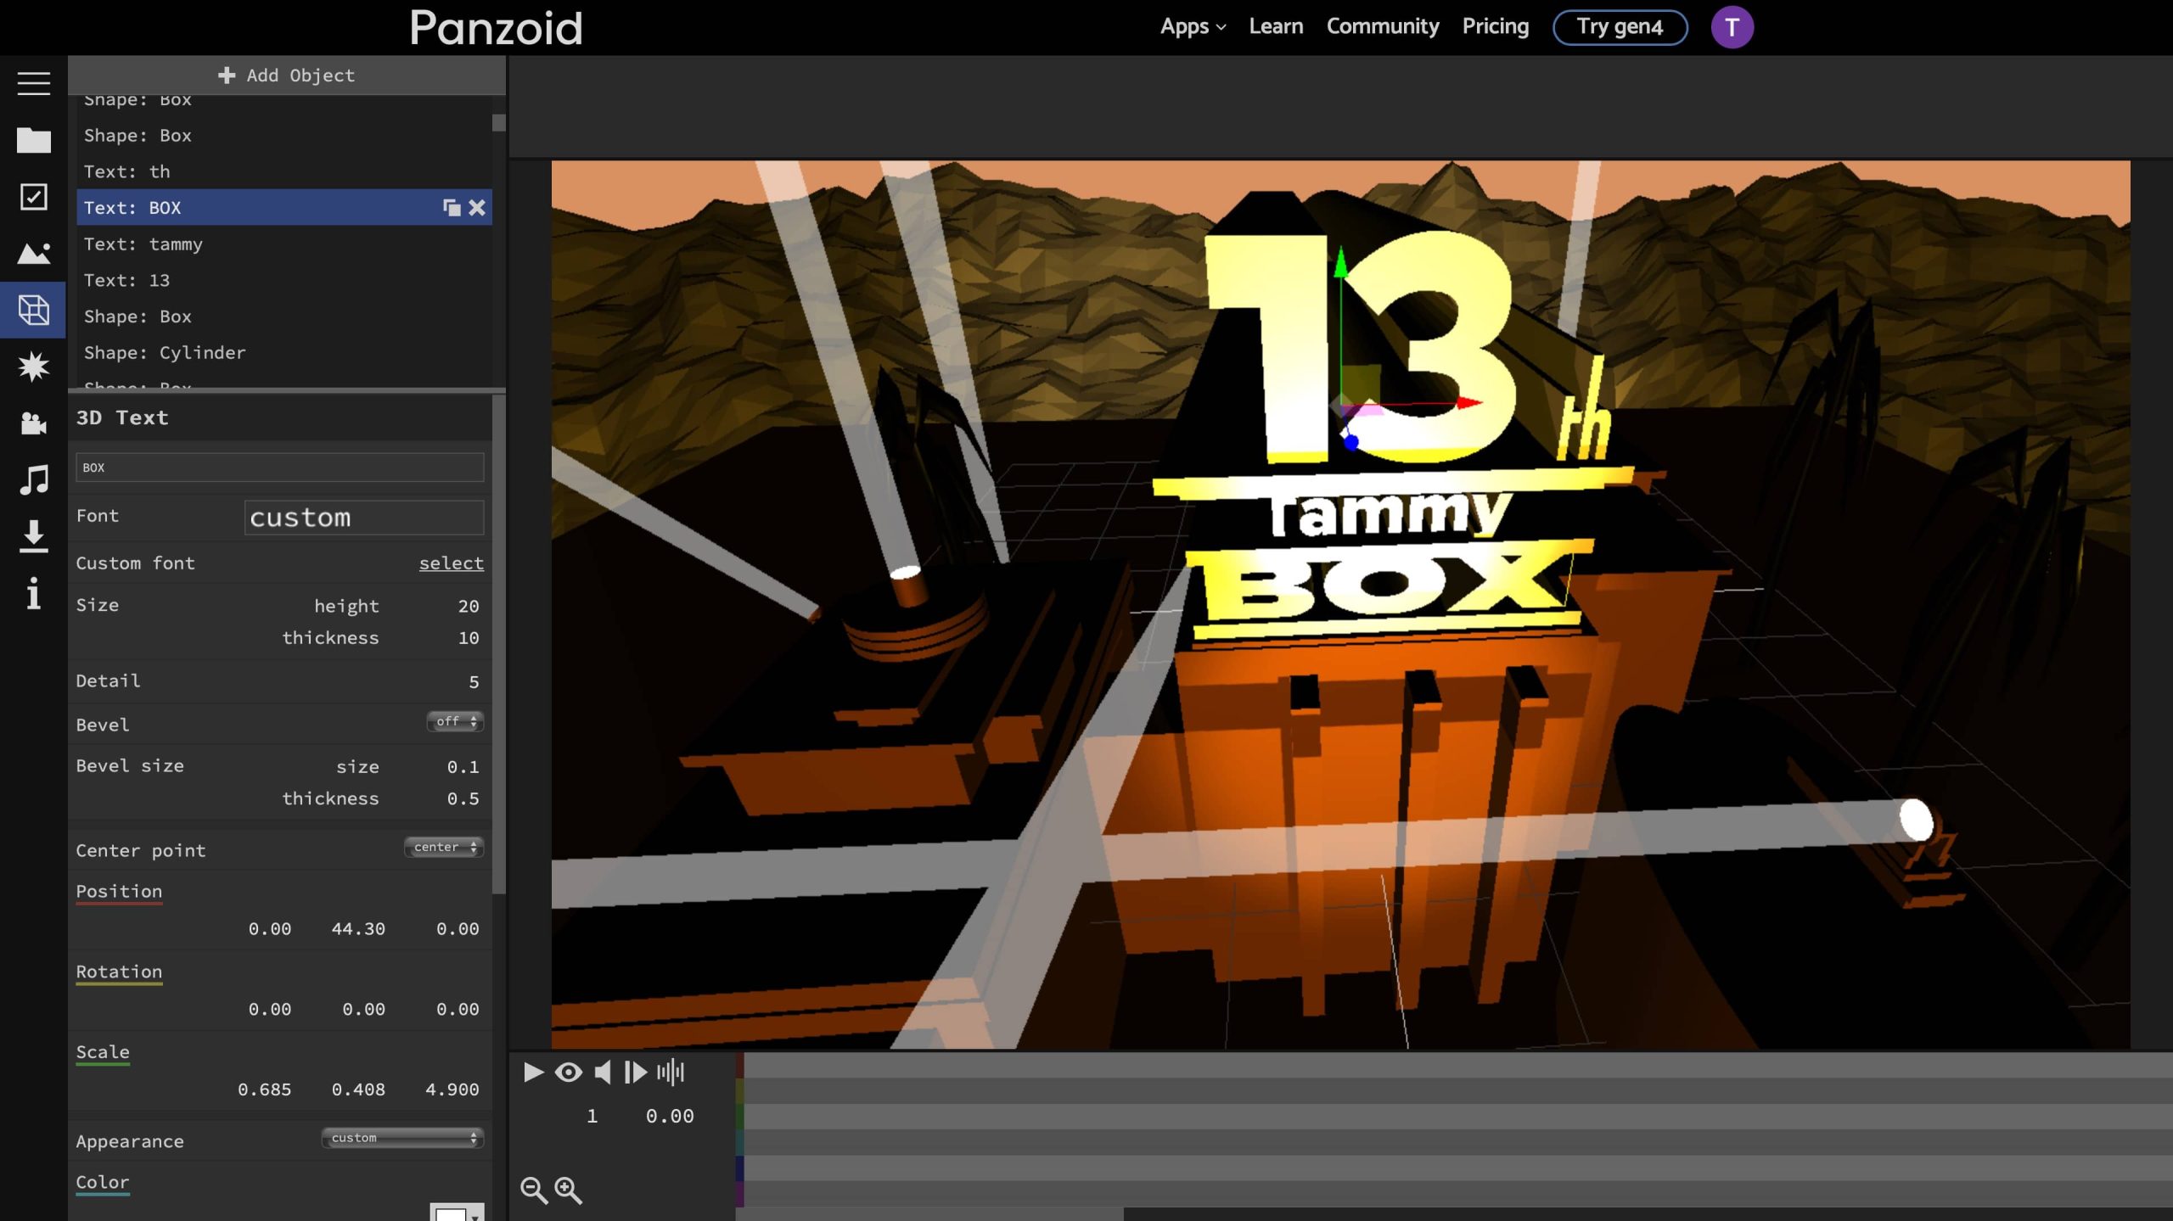Duplicate the Text: BOX object
This screenshot has width=2173, height=1221.
coord(452,208)
